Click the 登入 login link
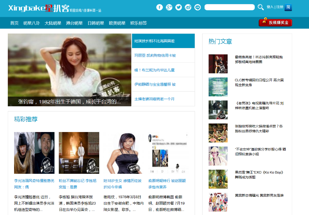Screen dimensions: 309x215 coord(270,7)
